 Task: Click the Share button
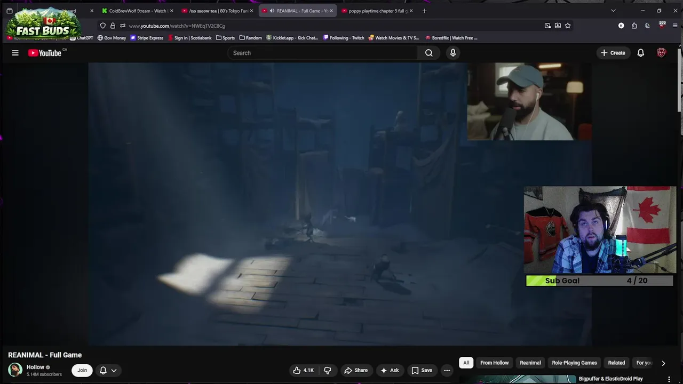pos(356,370)
